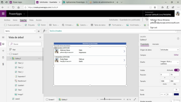Open the Multimedia insert dropdown
Image resolution: width=181 pixels, height=102 pixels.
click(133, 25)
